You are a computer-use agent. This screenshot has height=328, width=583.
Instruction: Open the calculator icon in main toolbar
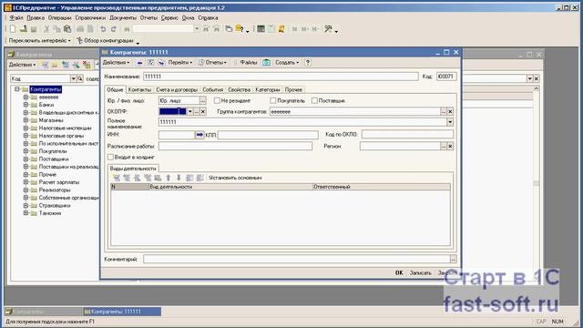point(261,28)
